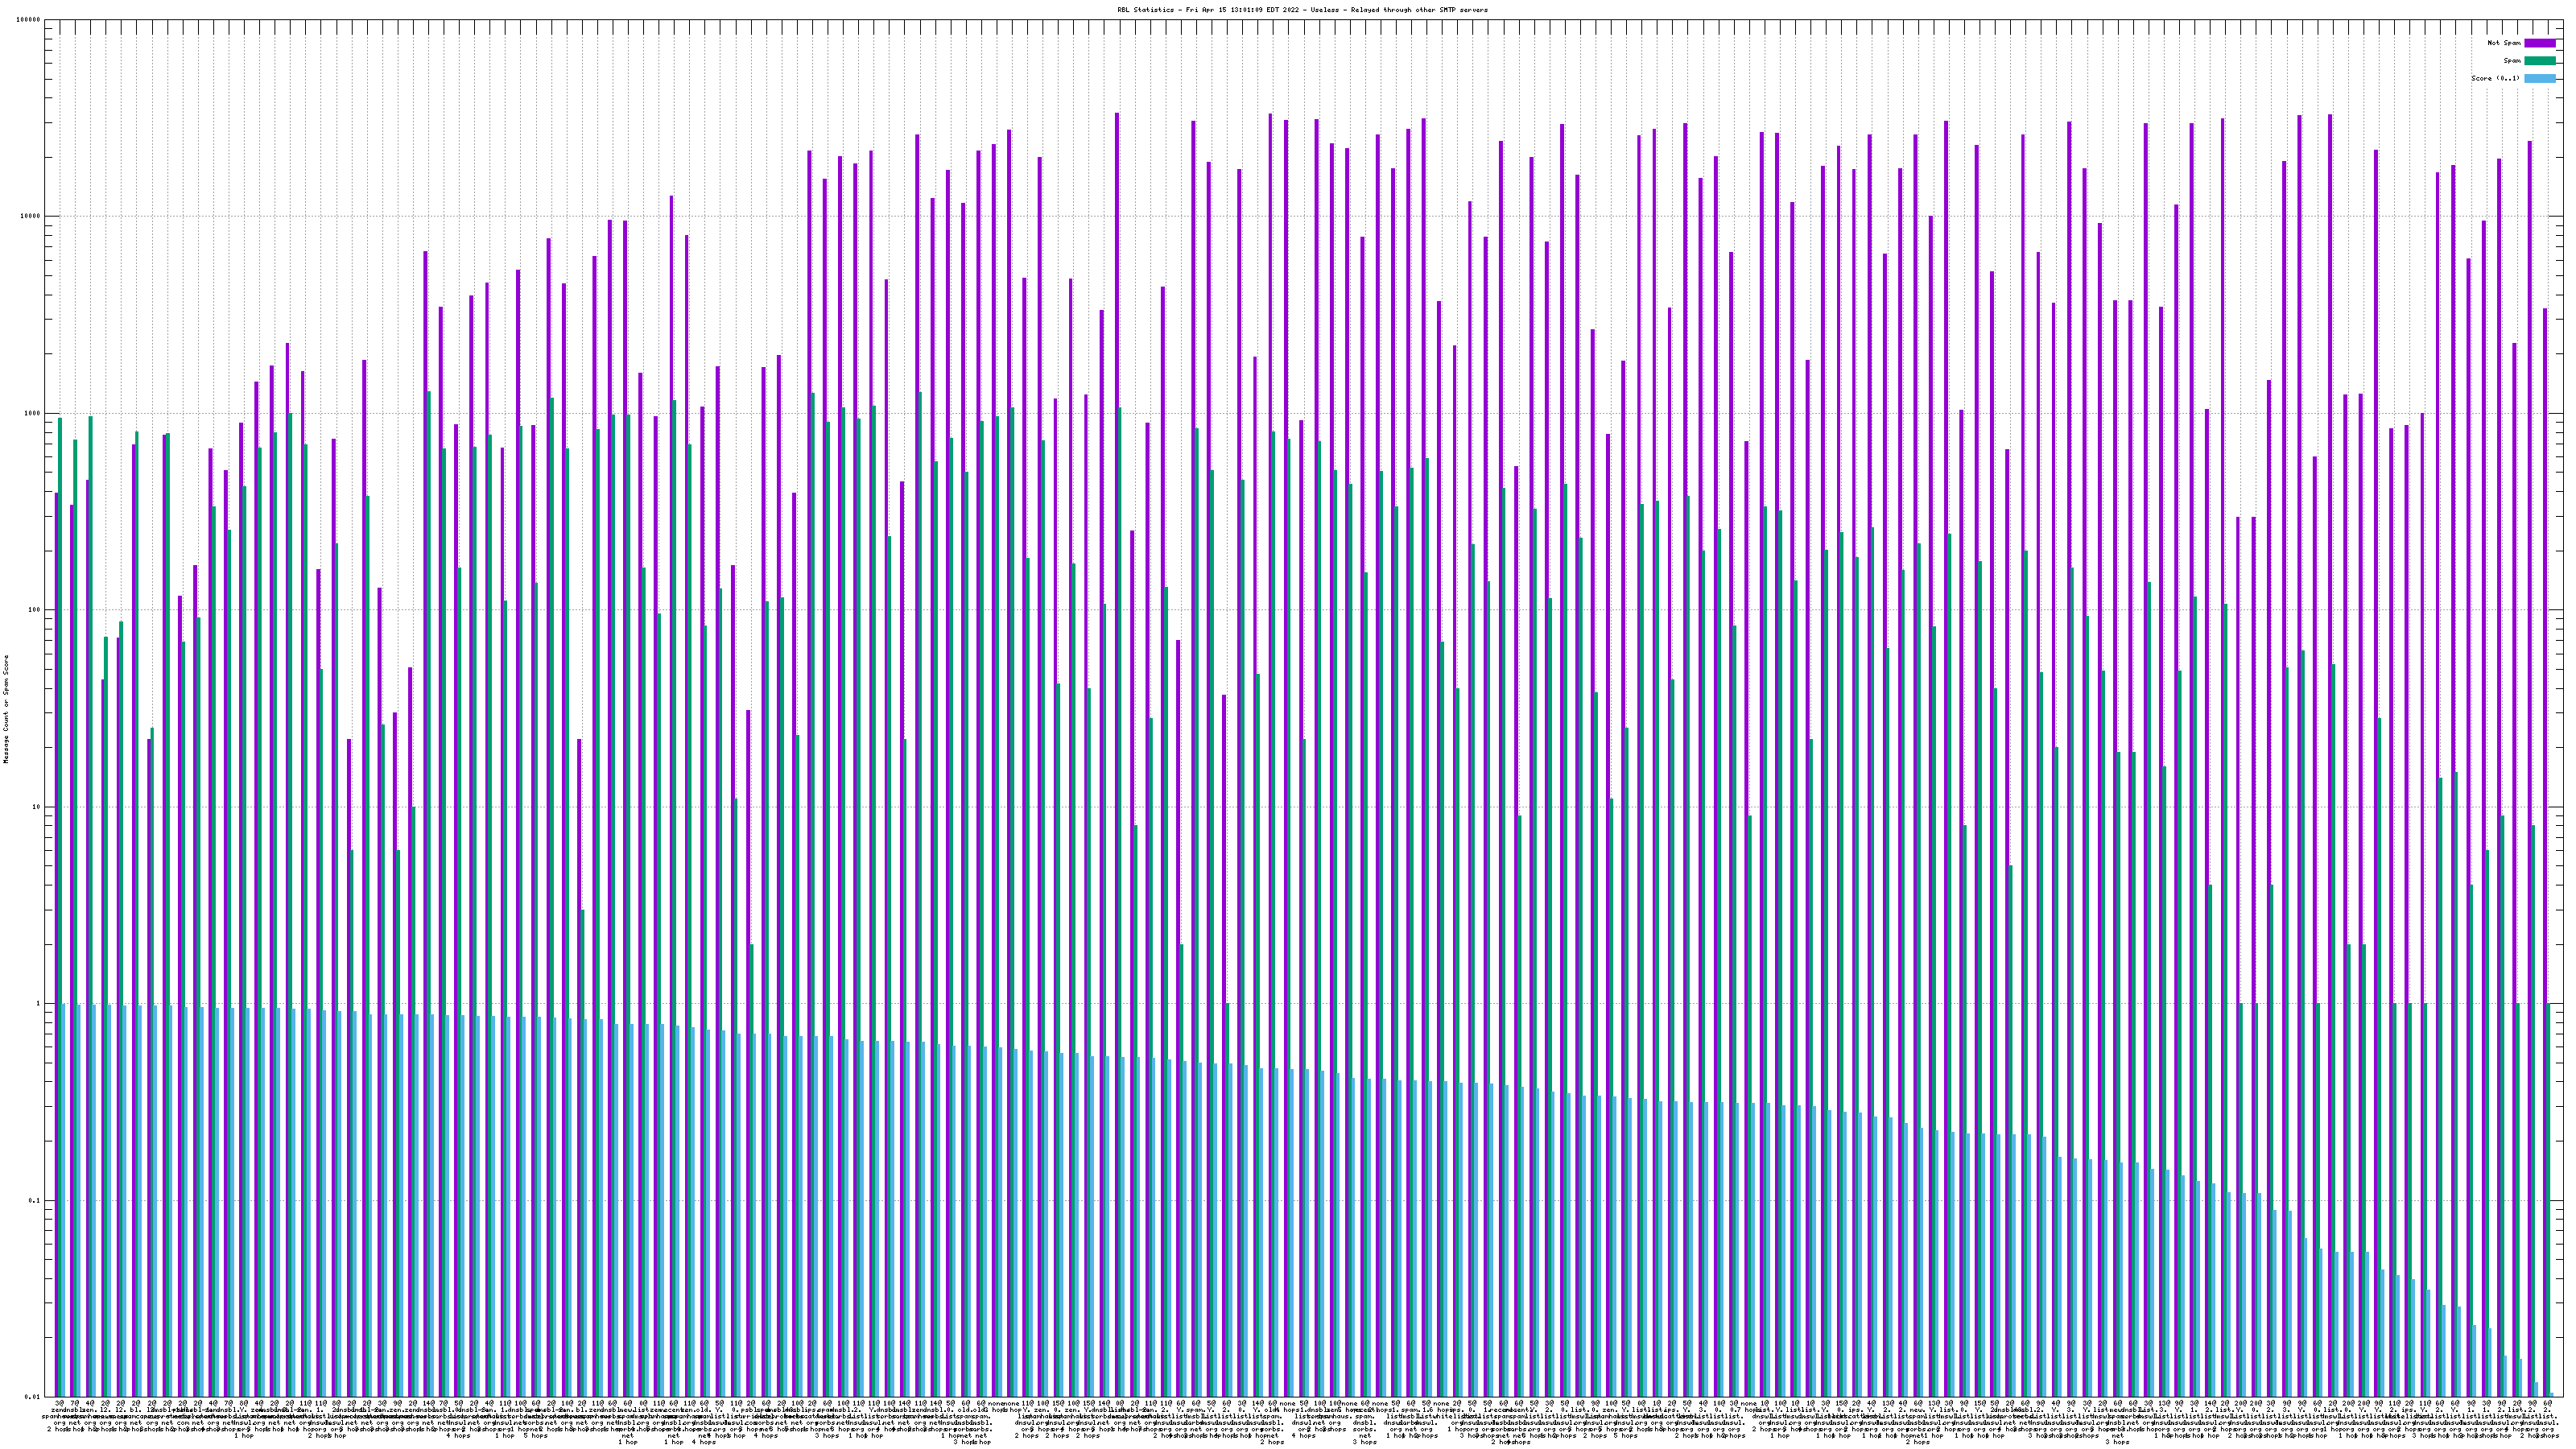This screenshot has width=2576, height=1449.
Task: Select the 'Spam' legend label text
Action: click(2512, 61)
